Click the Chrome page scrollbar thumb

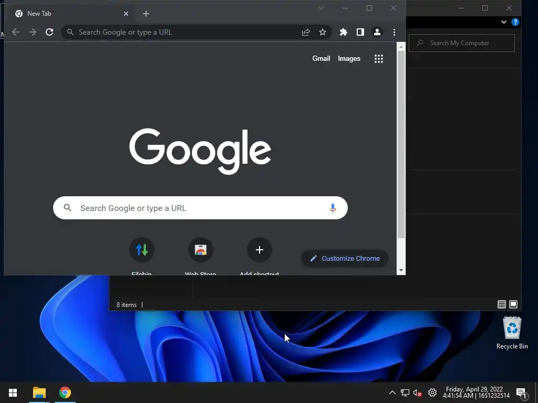click(401, 145)
